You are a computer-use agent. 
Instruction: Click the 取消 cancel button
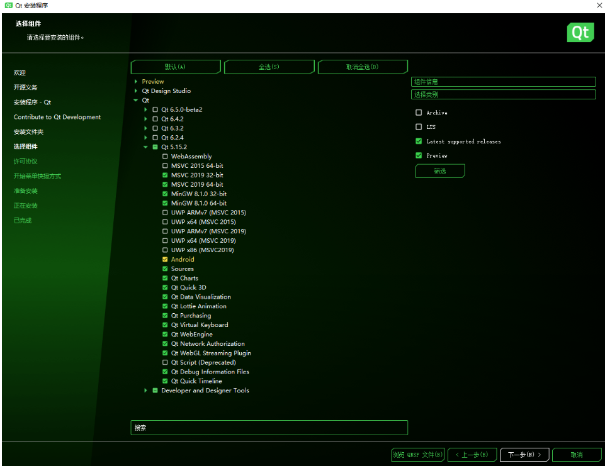[577, 455]
